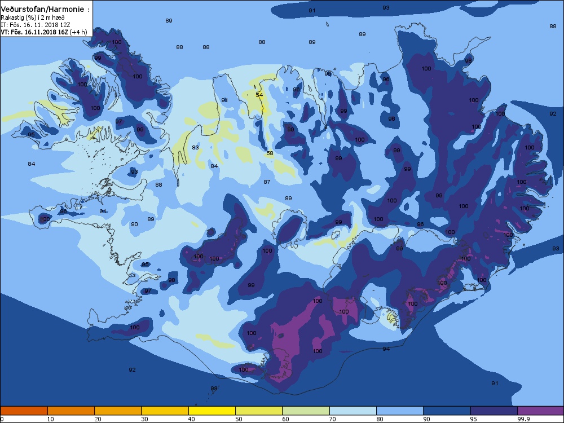Select the 95–99.9 indigo legend swatch
The height and width of the screenshot is (423, 564).
tap(494, 411)
